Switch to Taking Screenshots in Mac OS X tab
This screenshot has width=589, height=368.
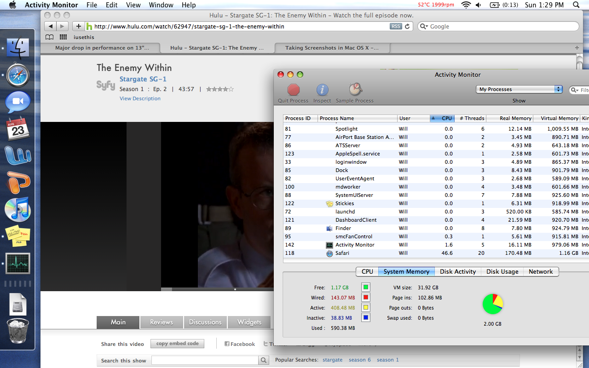[332, 48]
